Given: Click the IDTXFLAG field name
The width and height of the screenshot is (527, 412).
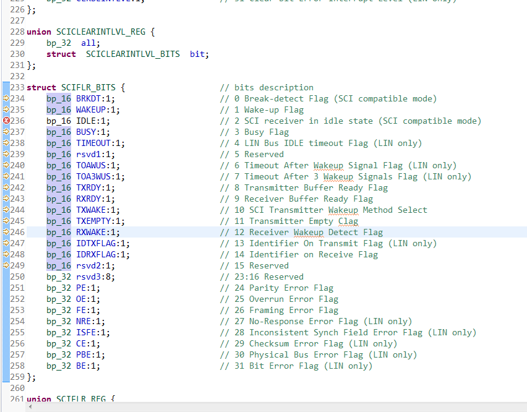Looking at the screenshot, I should pos(96,243).
